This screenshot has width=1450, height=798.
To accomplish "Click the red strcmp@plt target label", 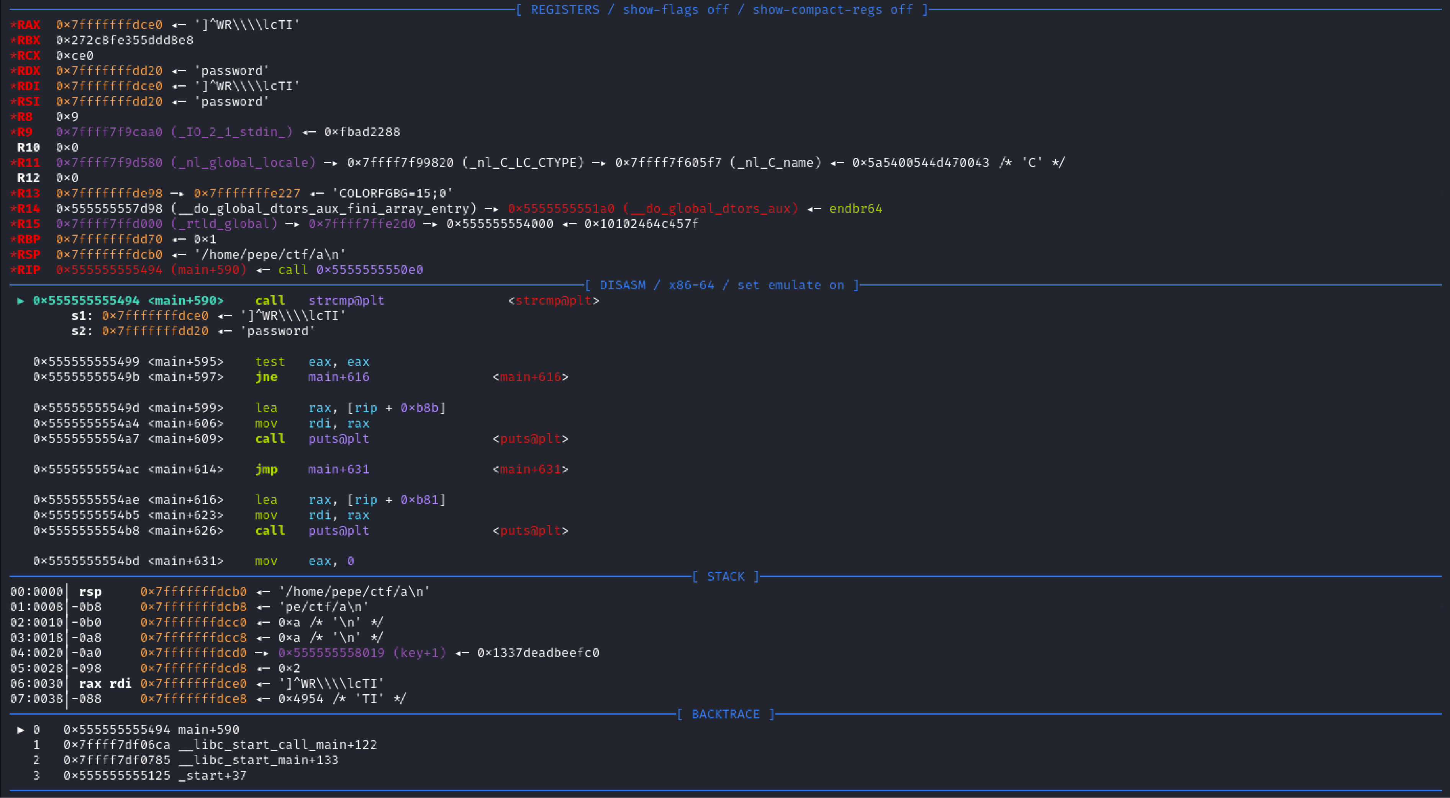I will [553, 301].
